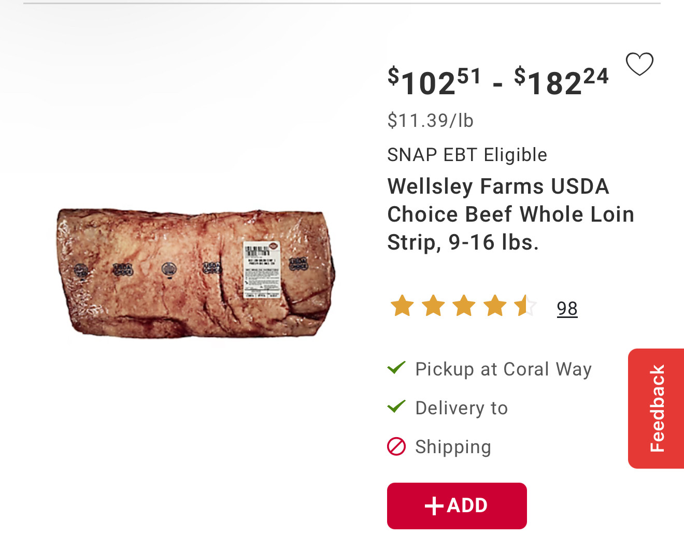Click the red unavailable icon beside Shipping
Viewport: 684px width, 550px height.
pos(396,446)
